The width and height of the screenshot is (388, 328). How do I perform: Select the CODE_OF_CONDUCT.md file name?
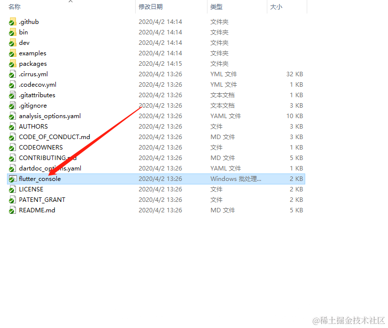pyautogui.click(x=55, y=137)
